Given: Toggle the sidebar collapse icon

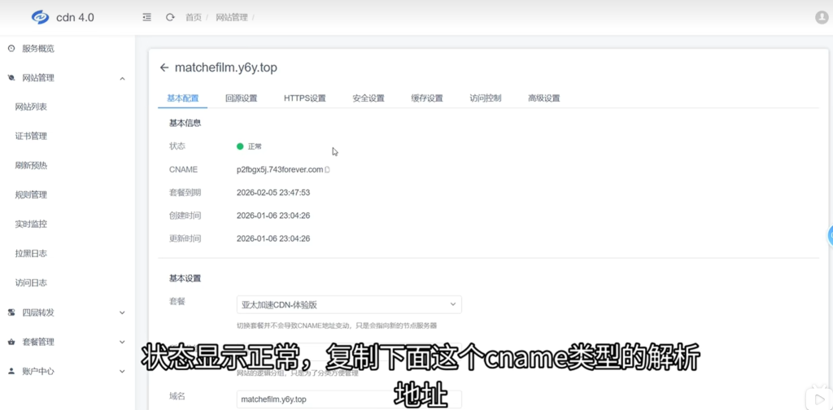Looking at the screenshot, I should click(147, 18).
